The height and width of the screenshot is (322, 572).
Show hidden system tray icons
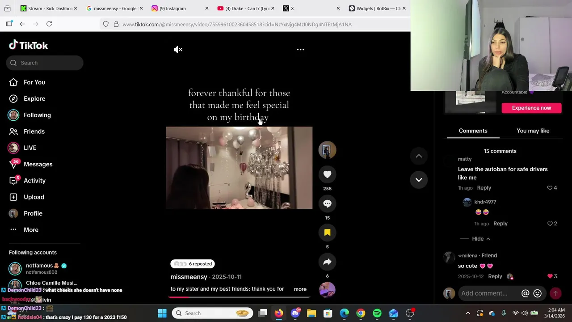pyautogui.click(x=468, y=313)
